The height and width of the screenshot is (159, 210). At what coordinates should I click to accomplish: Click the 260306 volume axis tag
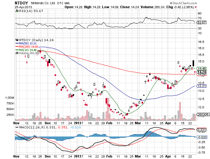click(203, 114)
